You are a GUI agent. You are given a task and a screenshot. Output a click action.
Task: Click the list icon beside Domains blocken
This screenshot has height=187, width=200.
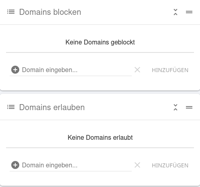click(11, 12)
